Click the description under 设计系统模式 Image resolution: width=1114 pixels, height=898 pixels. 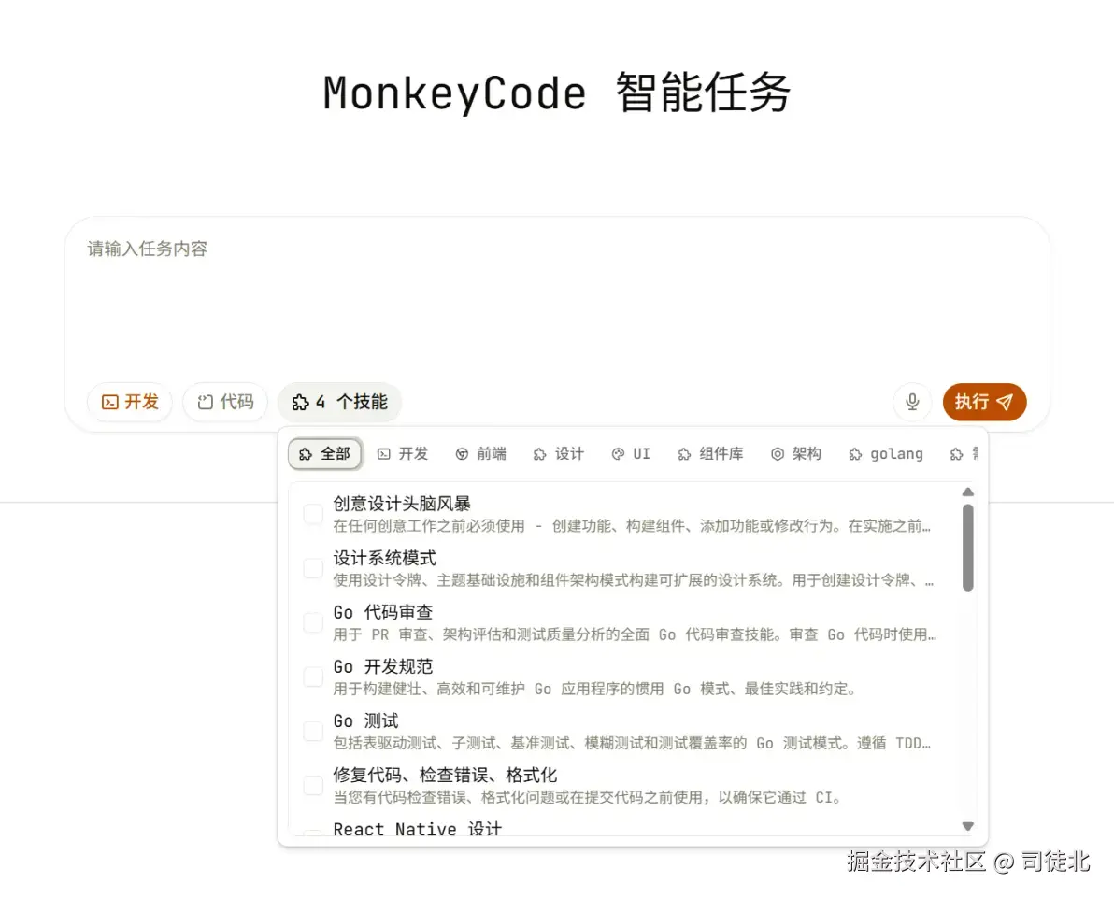pos(633,580)
